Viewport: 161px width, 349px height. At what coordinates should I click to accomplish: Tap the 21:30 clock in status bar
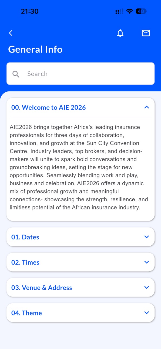[x=30, y=11]
